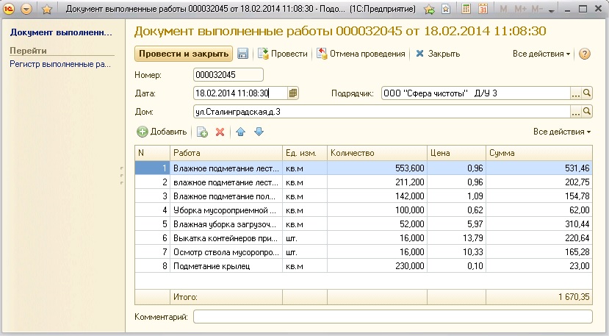Click price cell 13,79
The height and width of the screenshot is (336, 609).
[x=456, y=238]
